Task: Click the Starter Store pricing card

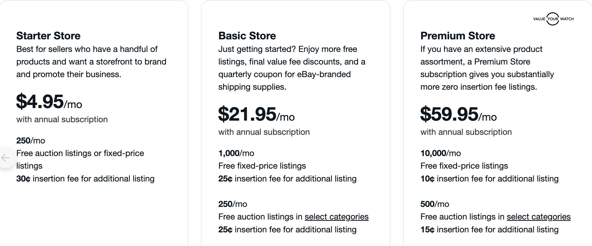Action: [x=95, y=123]
